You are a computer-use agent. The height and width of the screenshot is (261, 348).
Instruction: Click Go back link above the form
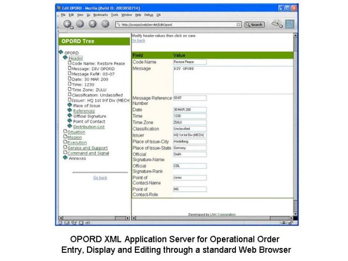click(138, 40)
